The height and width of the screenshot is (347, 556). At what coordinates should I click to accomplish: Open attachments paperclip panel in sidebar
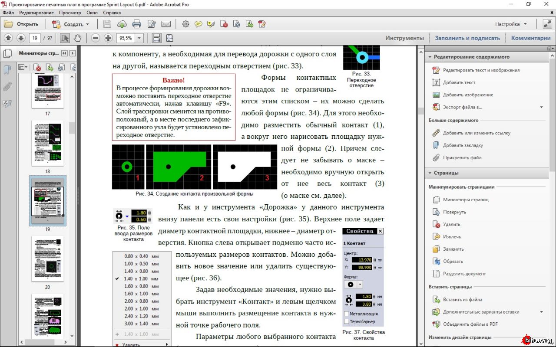[x=7, y=87]
